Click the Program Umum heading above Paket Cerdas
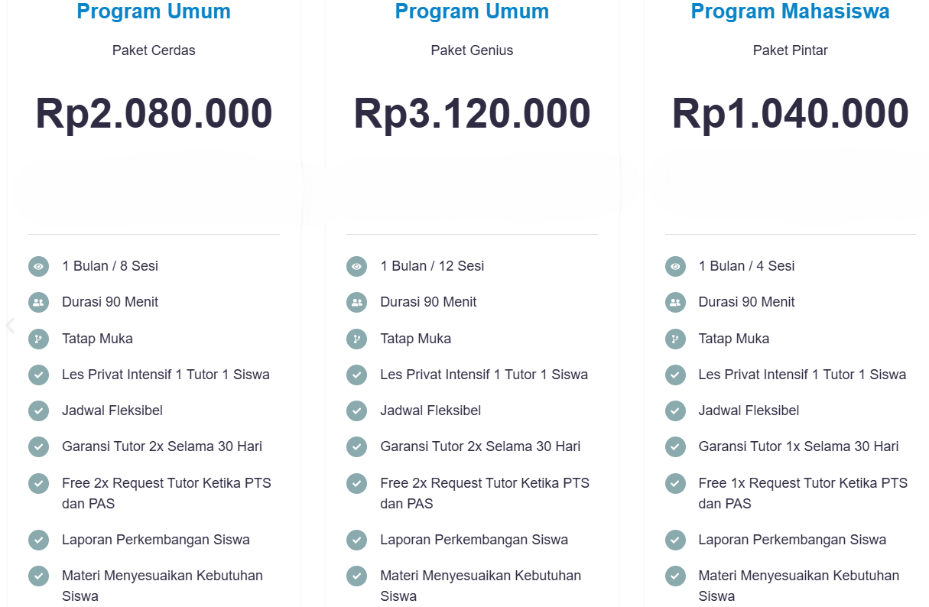The height and width of the screenshot is (607, 929). point(154,11)
